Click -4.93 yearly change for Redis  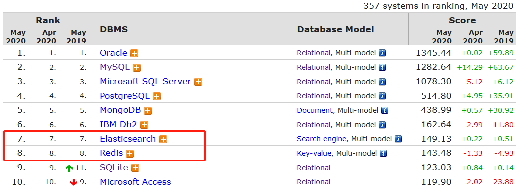tap(504, 153)
